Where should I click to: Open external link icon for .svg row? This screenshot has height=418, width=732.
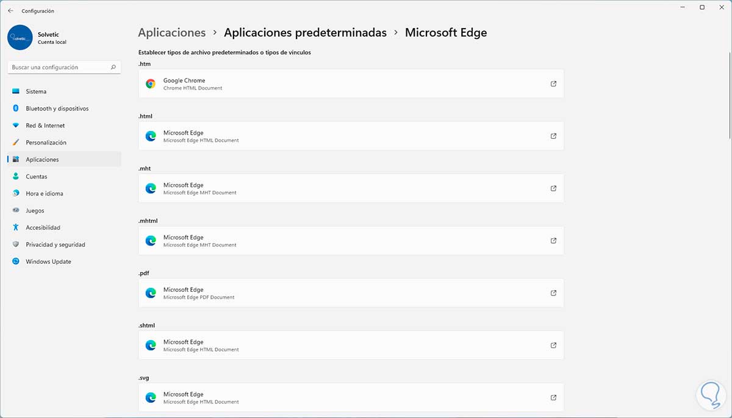553,398
